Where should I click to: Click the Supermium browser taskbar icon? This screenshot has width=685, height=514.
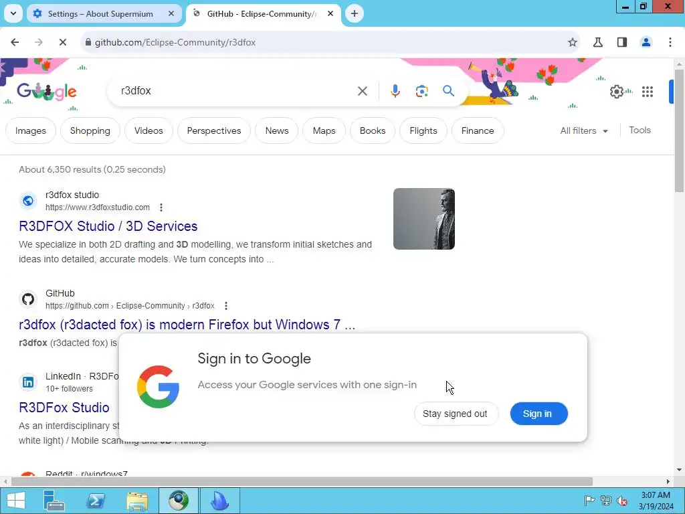click(x=179, y=501)
